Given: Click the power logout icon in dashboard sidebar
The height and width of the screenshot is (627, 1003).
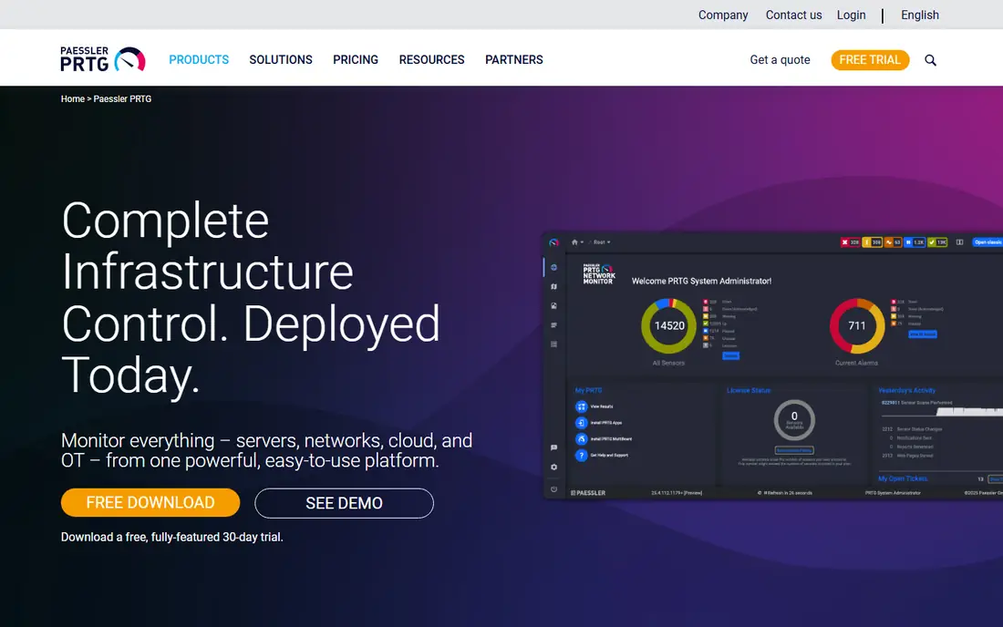Looking at the screenshot, I should (x=554, y=489).
